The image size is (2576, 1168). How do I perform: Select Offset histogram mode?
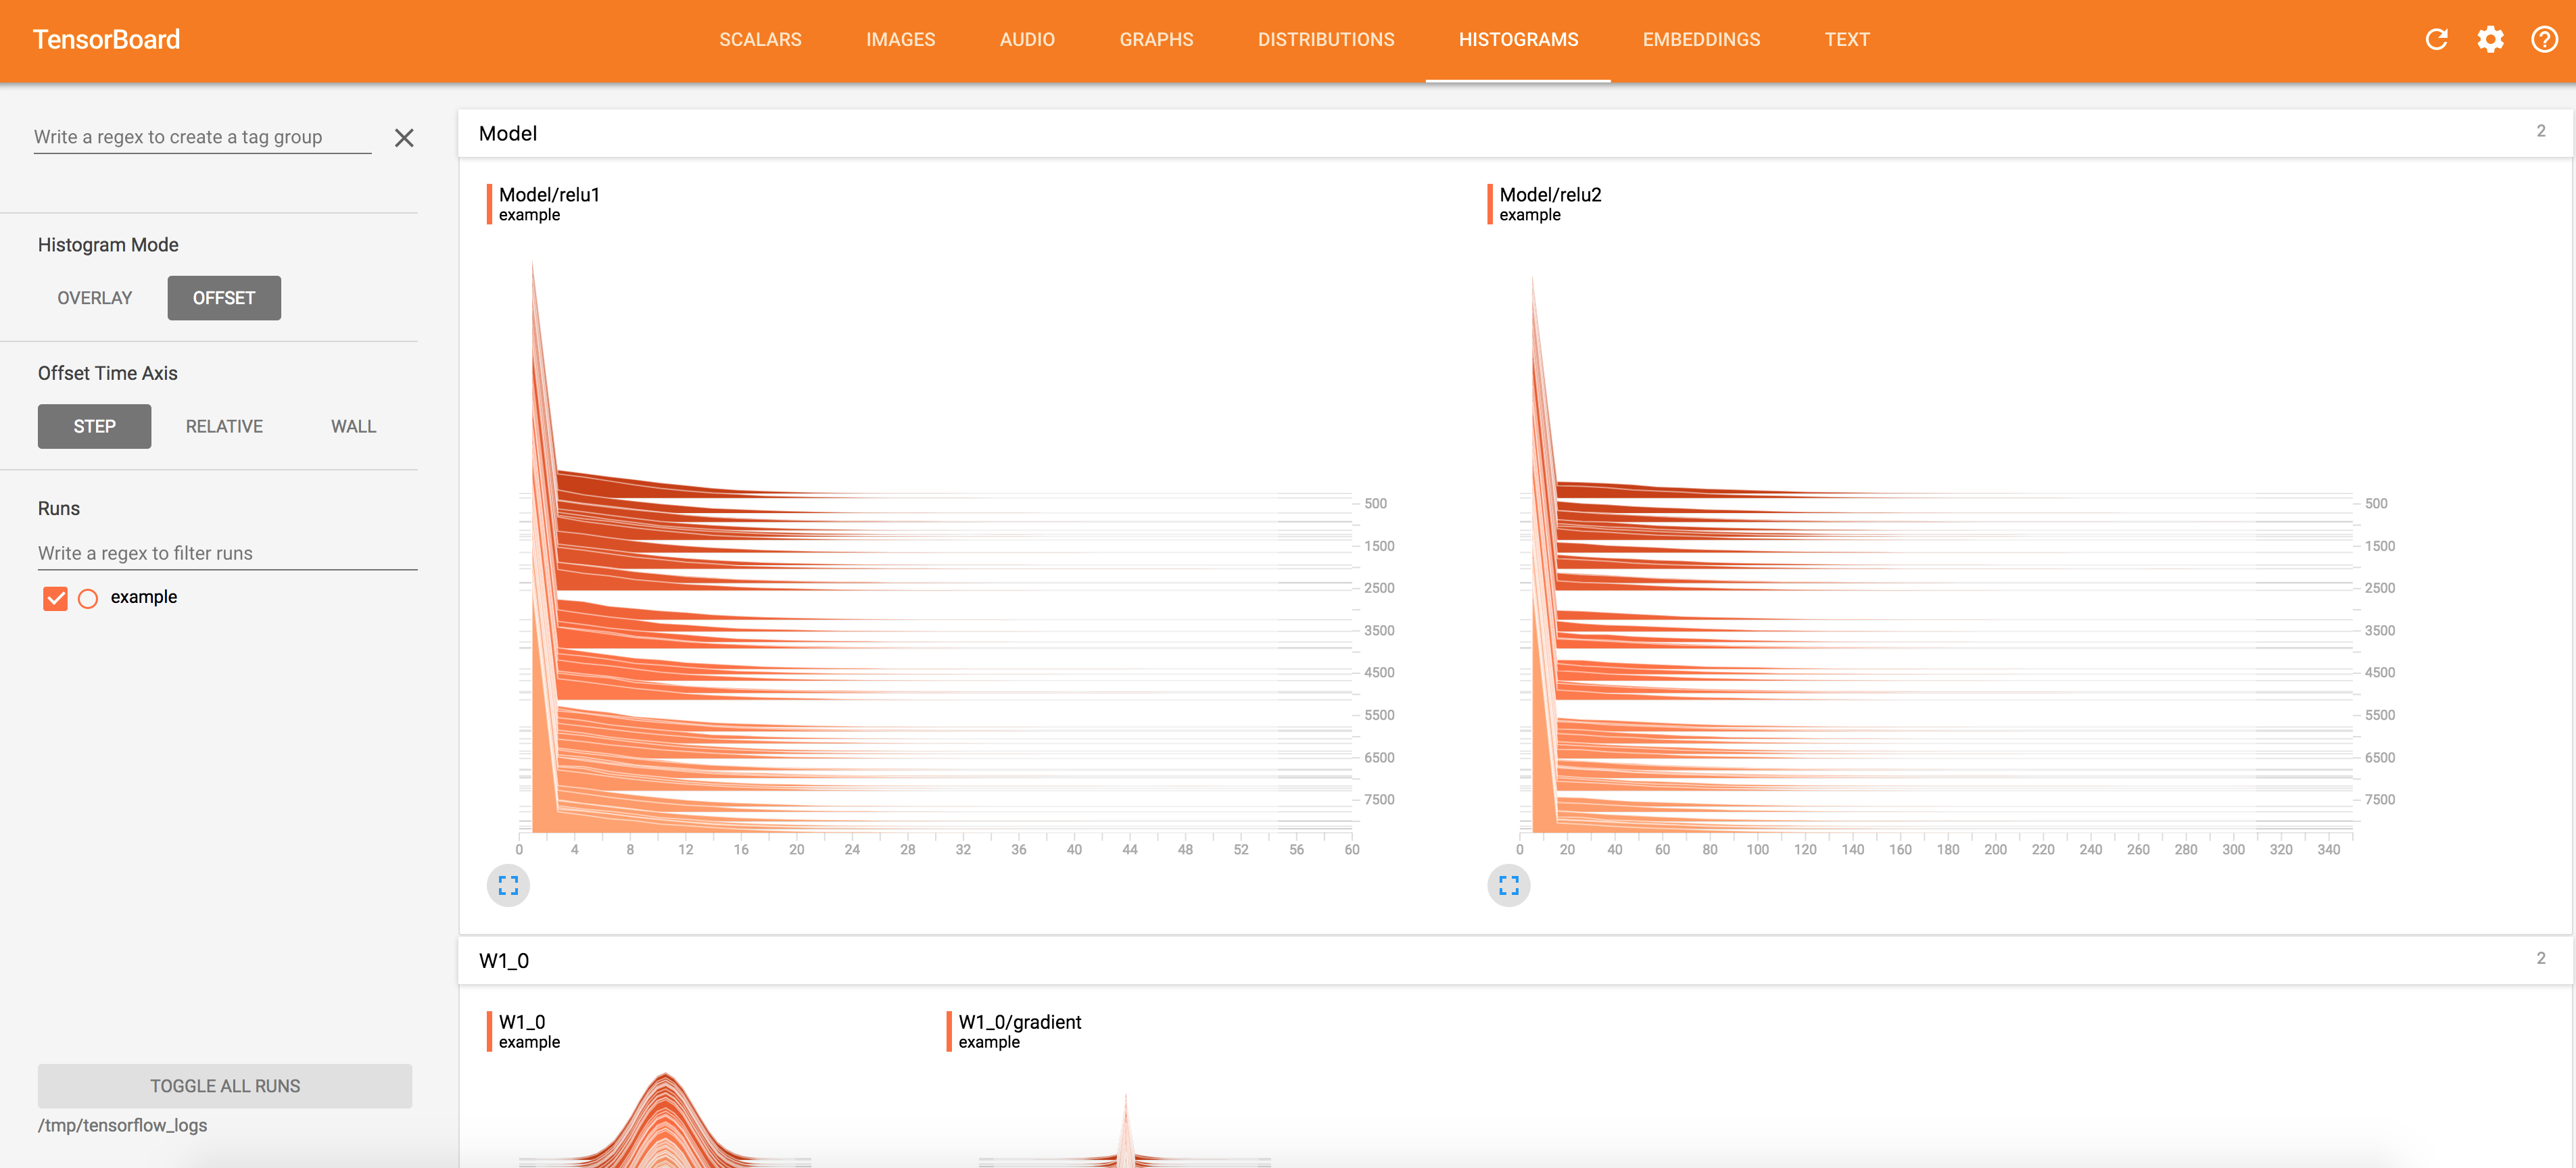tap(224, 298)
